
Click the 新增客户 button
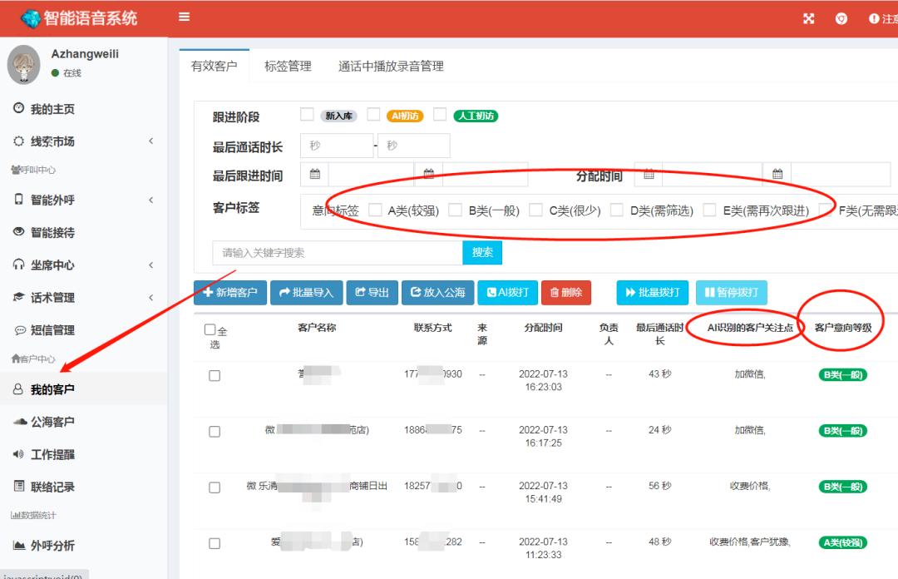[229, 293]
